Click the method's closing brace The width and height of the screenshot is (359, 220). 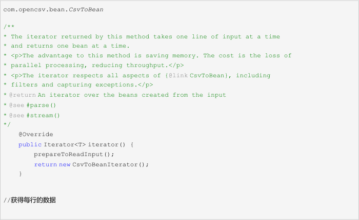pyautogui.click(x=21, y=174)
